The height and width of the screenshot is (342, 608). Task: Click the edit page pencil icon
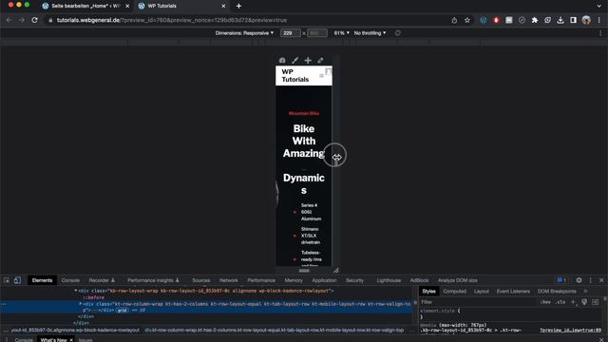point(320,60)
